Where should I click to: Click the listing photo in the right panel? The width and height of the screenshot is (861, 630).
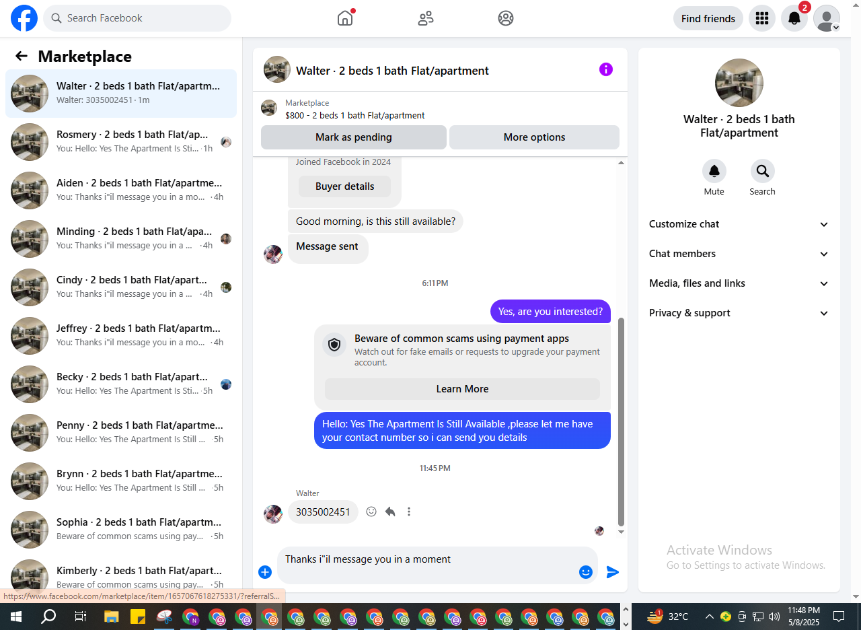click(739, 83)
